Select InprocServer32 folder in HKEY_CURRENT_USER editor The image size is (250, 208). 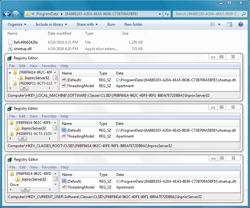tap(34, 179)
